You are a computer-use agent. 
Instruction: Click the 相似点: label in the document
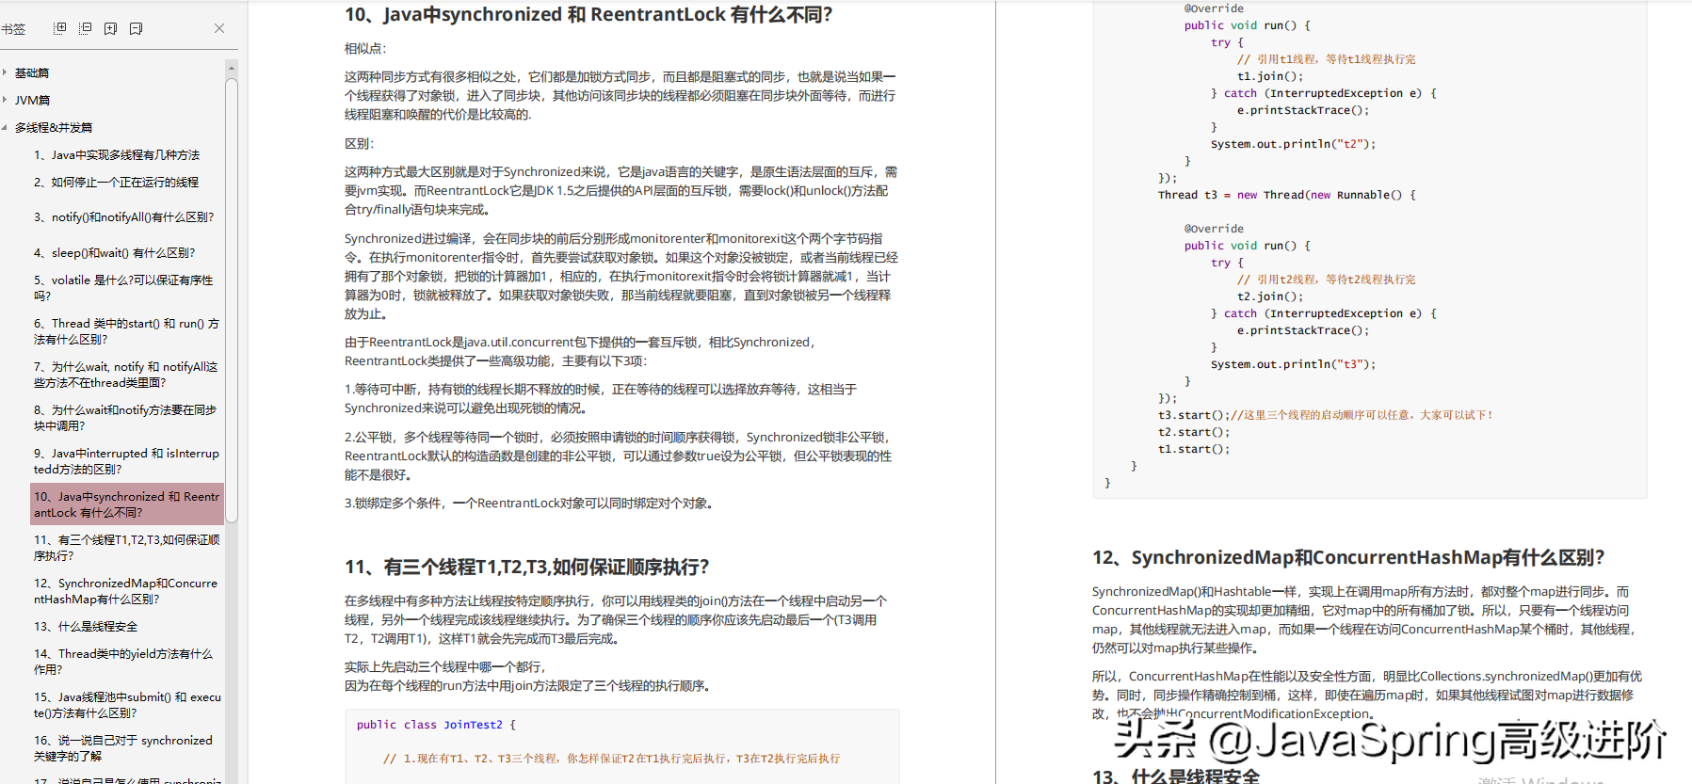[x=365, y=48]
